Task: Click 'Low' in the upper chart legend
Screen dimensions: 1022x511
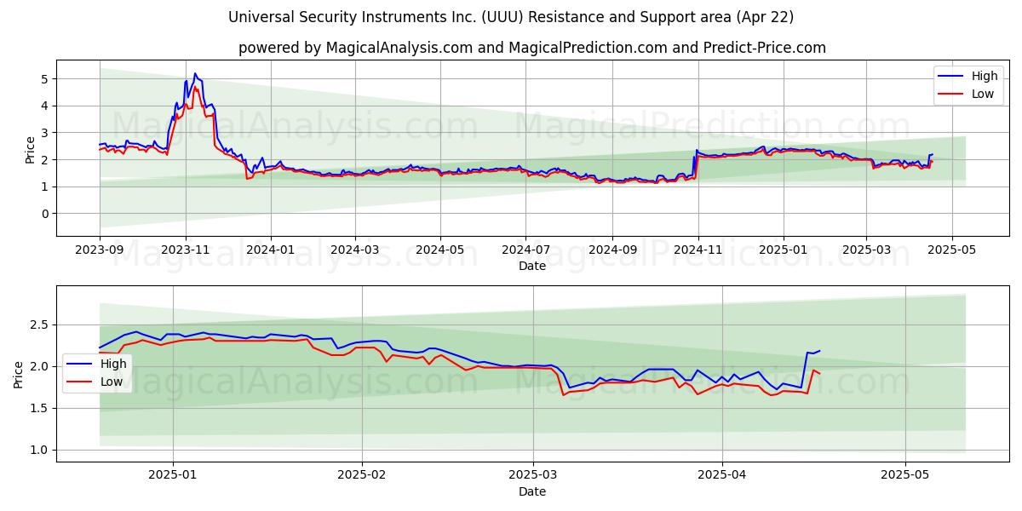Action: 983,94
